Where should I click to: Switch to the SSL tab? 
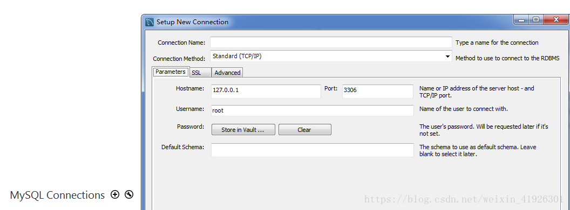[200, 73]
